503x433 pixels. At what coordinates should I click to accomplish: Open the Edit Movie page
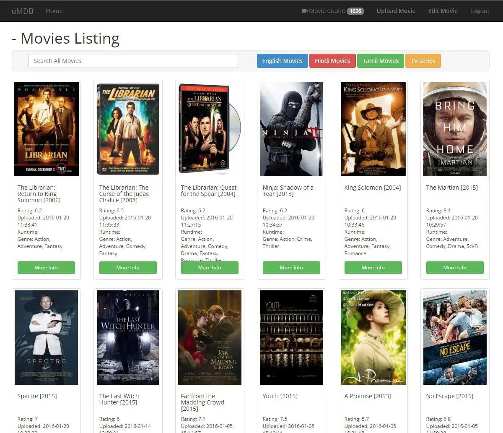click(443, 11)
